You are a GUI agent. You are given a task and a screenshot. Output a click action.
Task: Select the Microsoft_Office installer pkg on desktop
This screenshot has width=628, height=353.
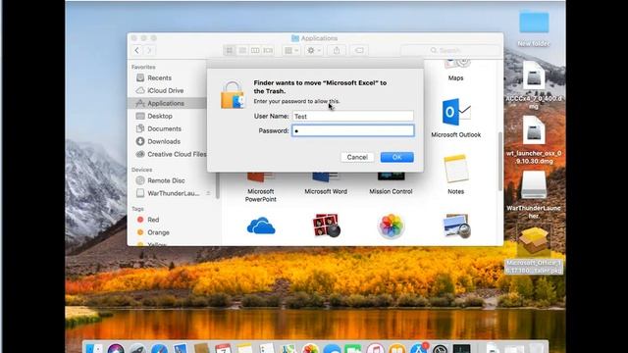click(534, 242)
